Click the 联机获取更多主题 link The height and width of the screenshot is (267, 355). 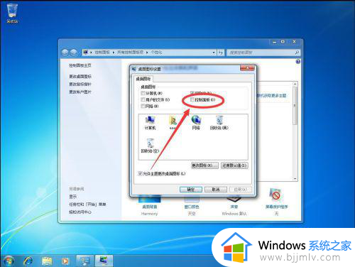272,95
